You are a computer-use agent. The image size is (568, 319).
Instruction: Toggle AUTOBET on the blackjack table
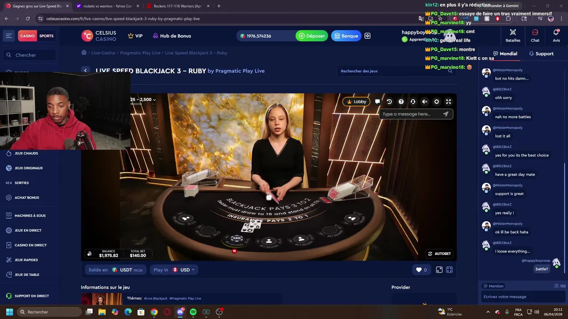(439, 254)
